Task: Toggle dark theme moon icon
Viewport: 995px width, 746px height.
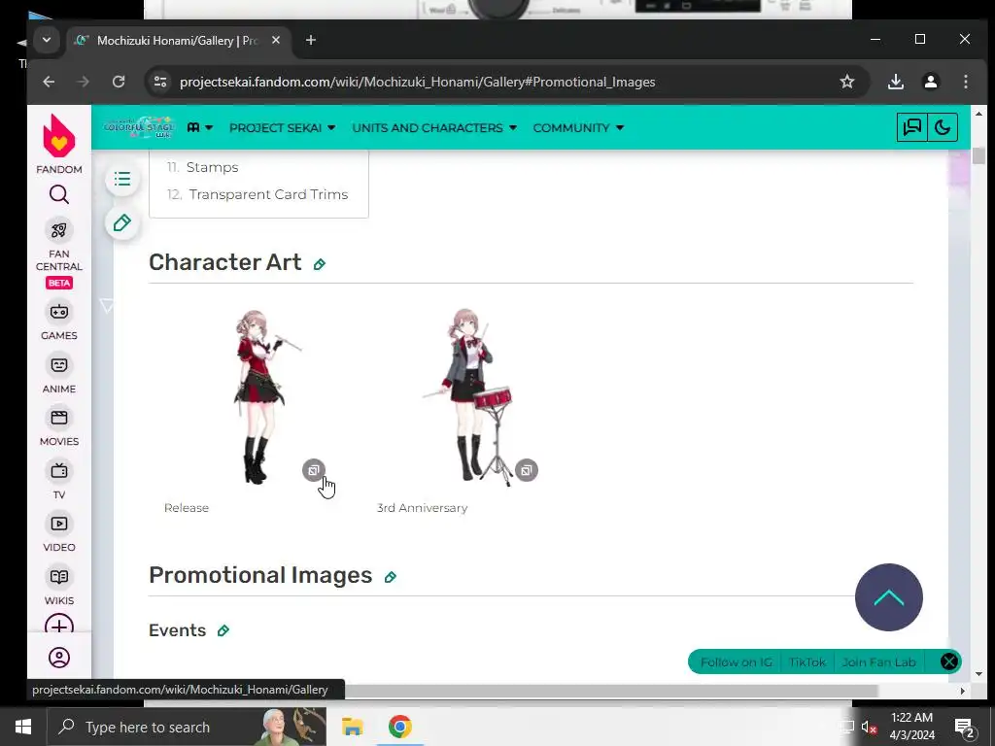Action: (943, 127)
